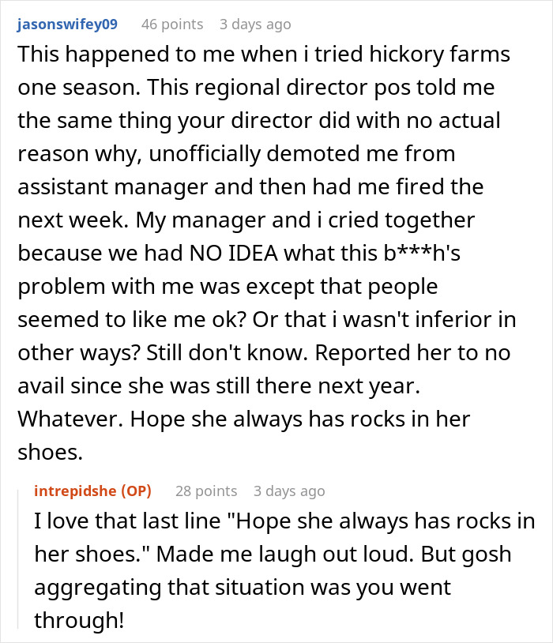Open jasonswifey09's user profile

coord(67,24)
